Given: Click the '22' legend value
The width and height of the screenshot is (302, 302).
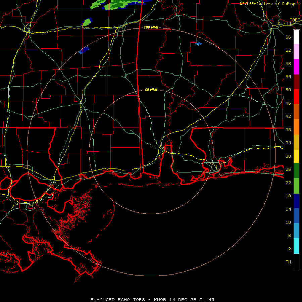Looking at the screenshot, I should pos(288,183).
